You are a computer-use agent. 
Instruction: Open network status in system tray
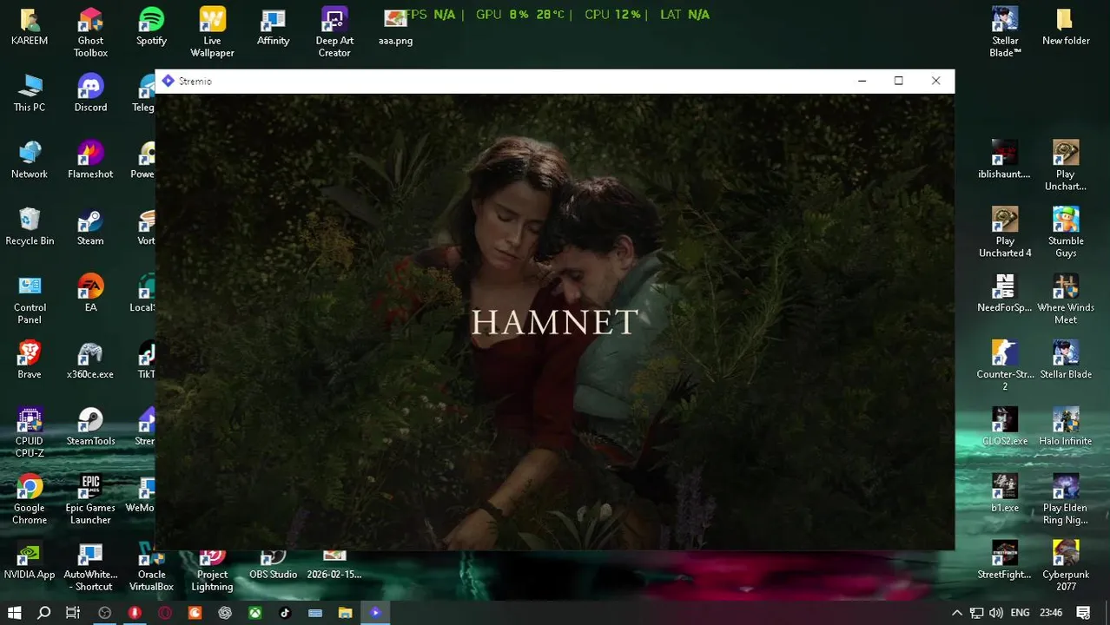pos(976,613)
